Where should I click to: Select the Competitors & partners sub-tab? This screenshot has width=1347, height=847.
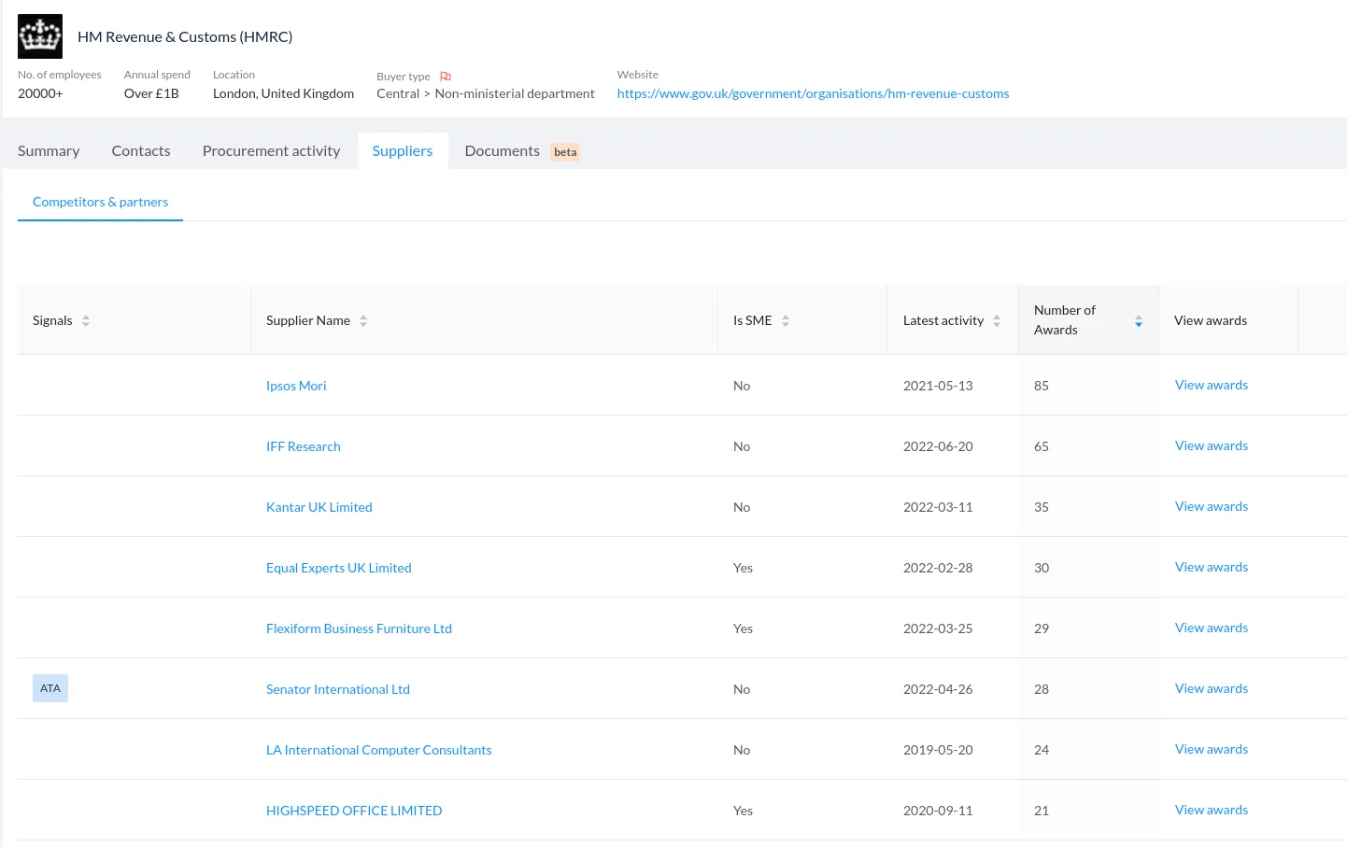100,202
